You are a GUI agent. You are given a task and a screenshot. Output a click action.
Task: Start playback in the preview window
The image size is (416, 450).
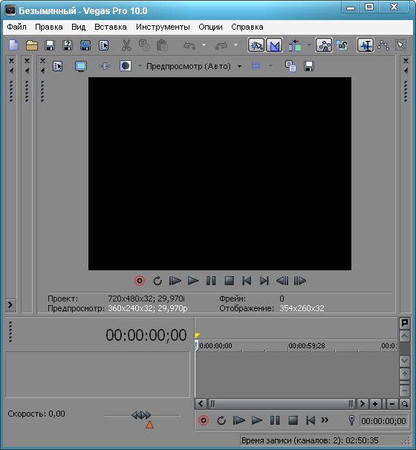(x=193, y=281)
